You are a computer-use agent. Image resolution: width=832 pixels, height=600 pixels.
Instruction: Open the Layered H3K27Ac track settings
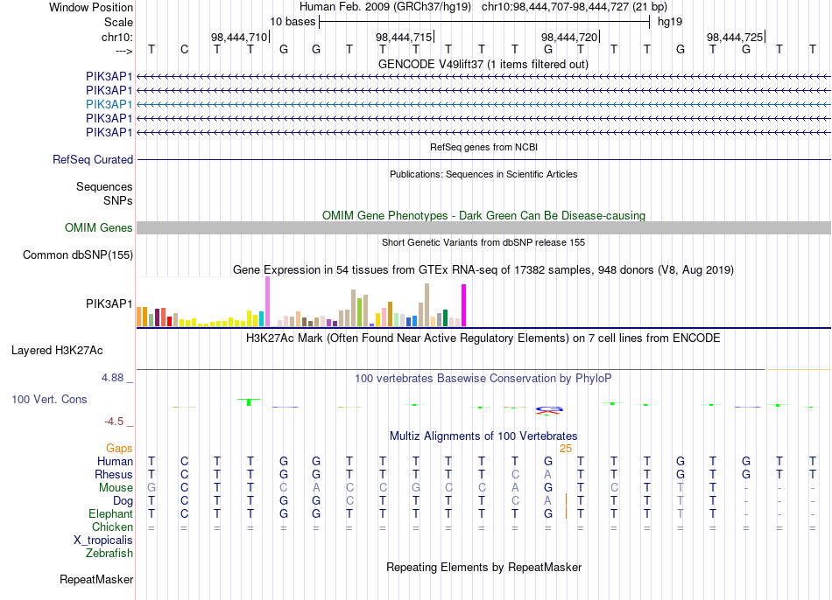(57, 351)
